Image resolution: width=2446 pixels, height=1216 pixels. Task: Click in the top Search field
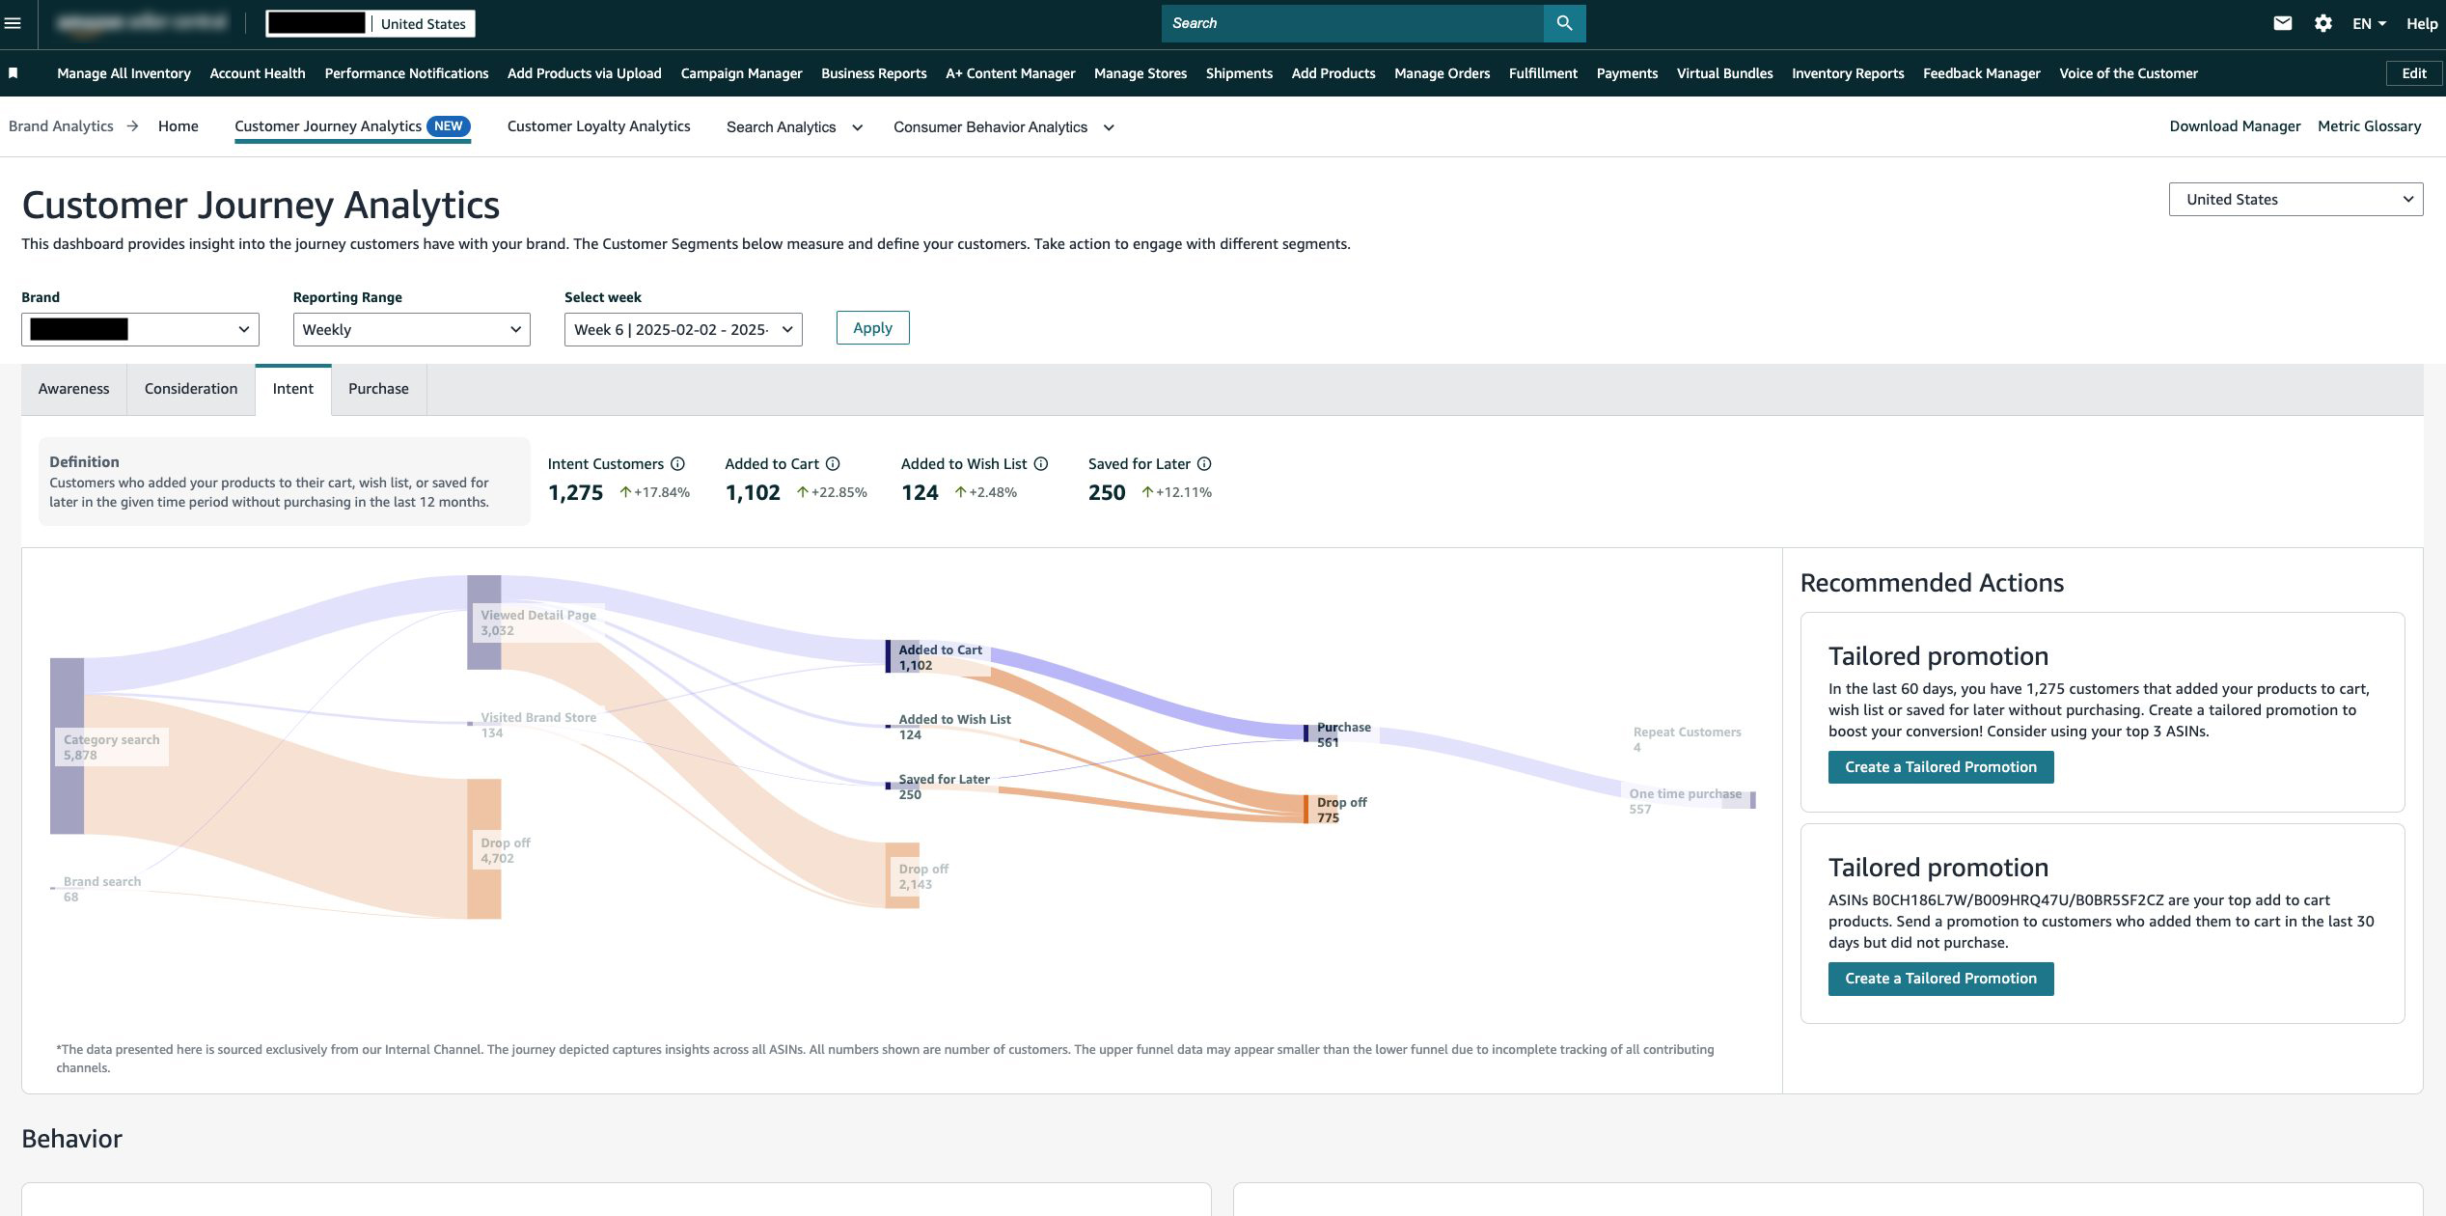(x=1352, y=23)
